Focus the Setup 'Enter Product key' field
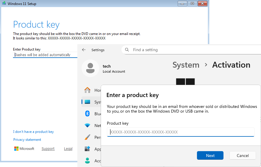The image size is (261, 167). click(45, 55)
